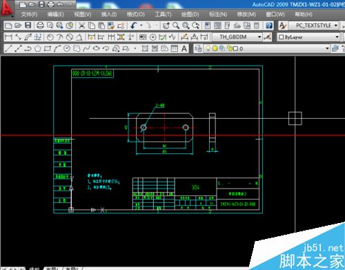The image size is (345, 270).
Task: Select the Radius dimension tool
Action: coord(50,37)
